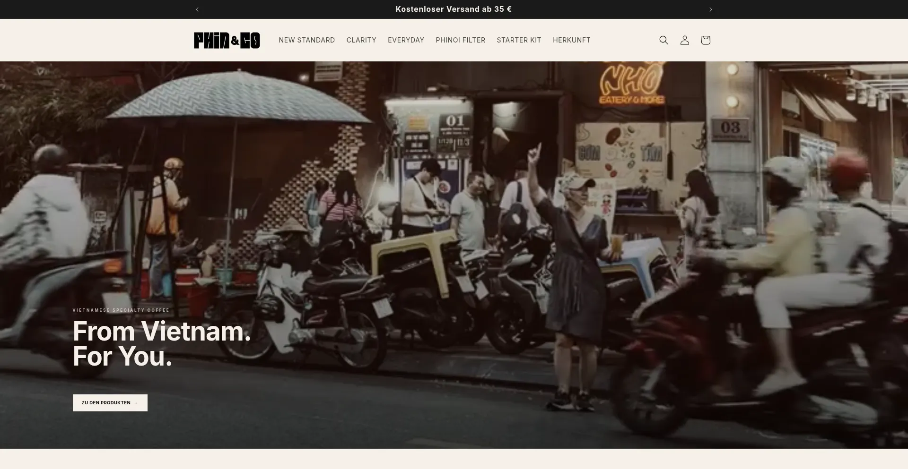
Task: Show previous announcement with left arrow
Action: 197,9
